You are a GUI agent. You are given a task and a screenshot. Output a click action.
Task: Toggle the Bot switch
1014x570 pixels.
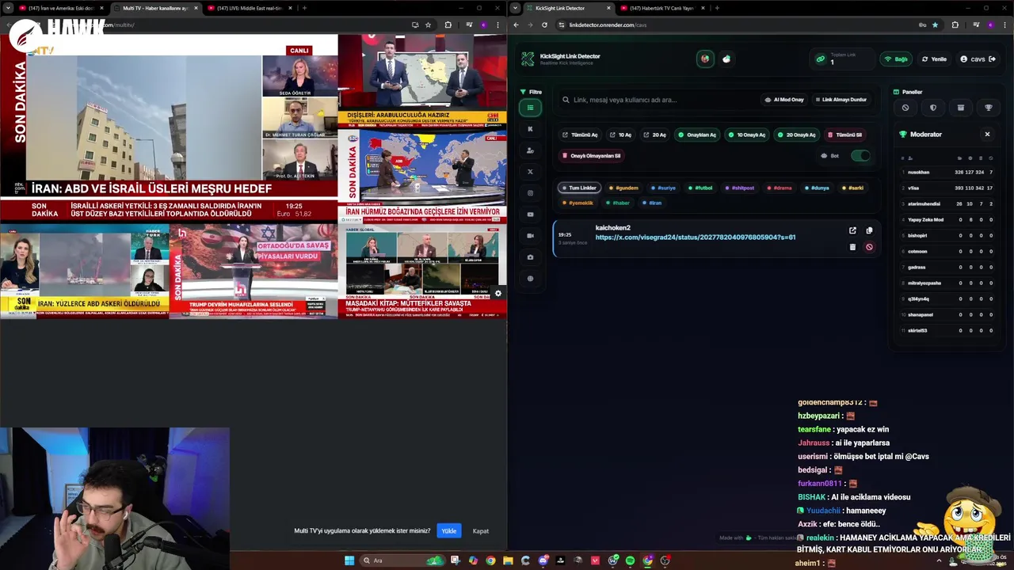pos(860,156)
